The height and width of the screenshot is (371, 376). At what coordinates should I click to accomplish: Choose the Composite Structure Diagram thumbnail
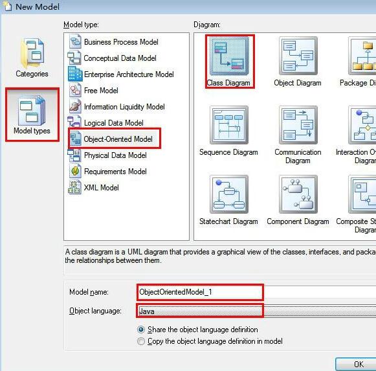click(x=362, y=194)
